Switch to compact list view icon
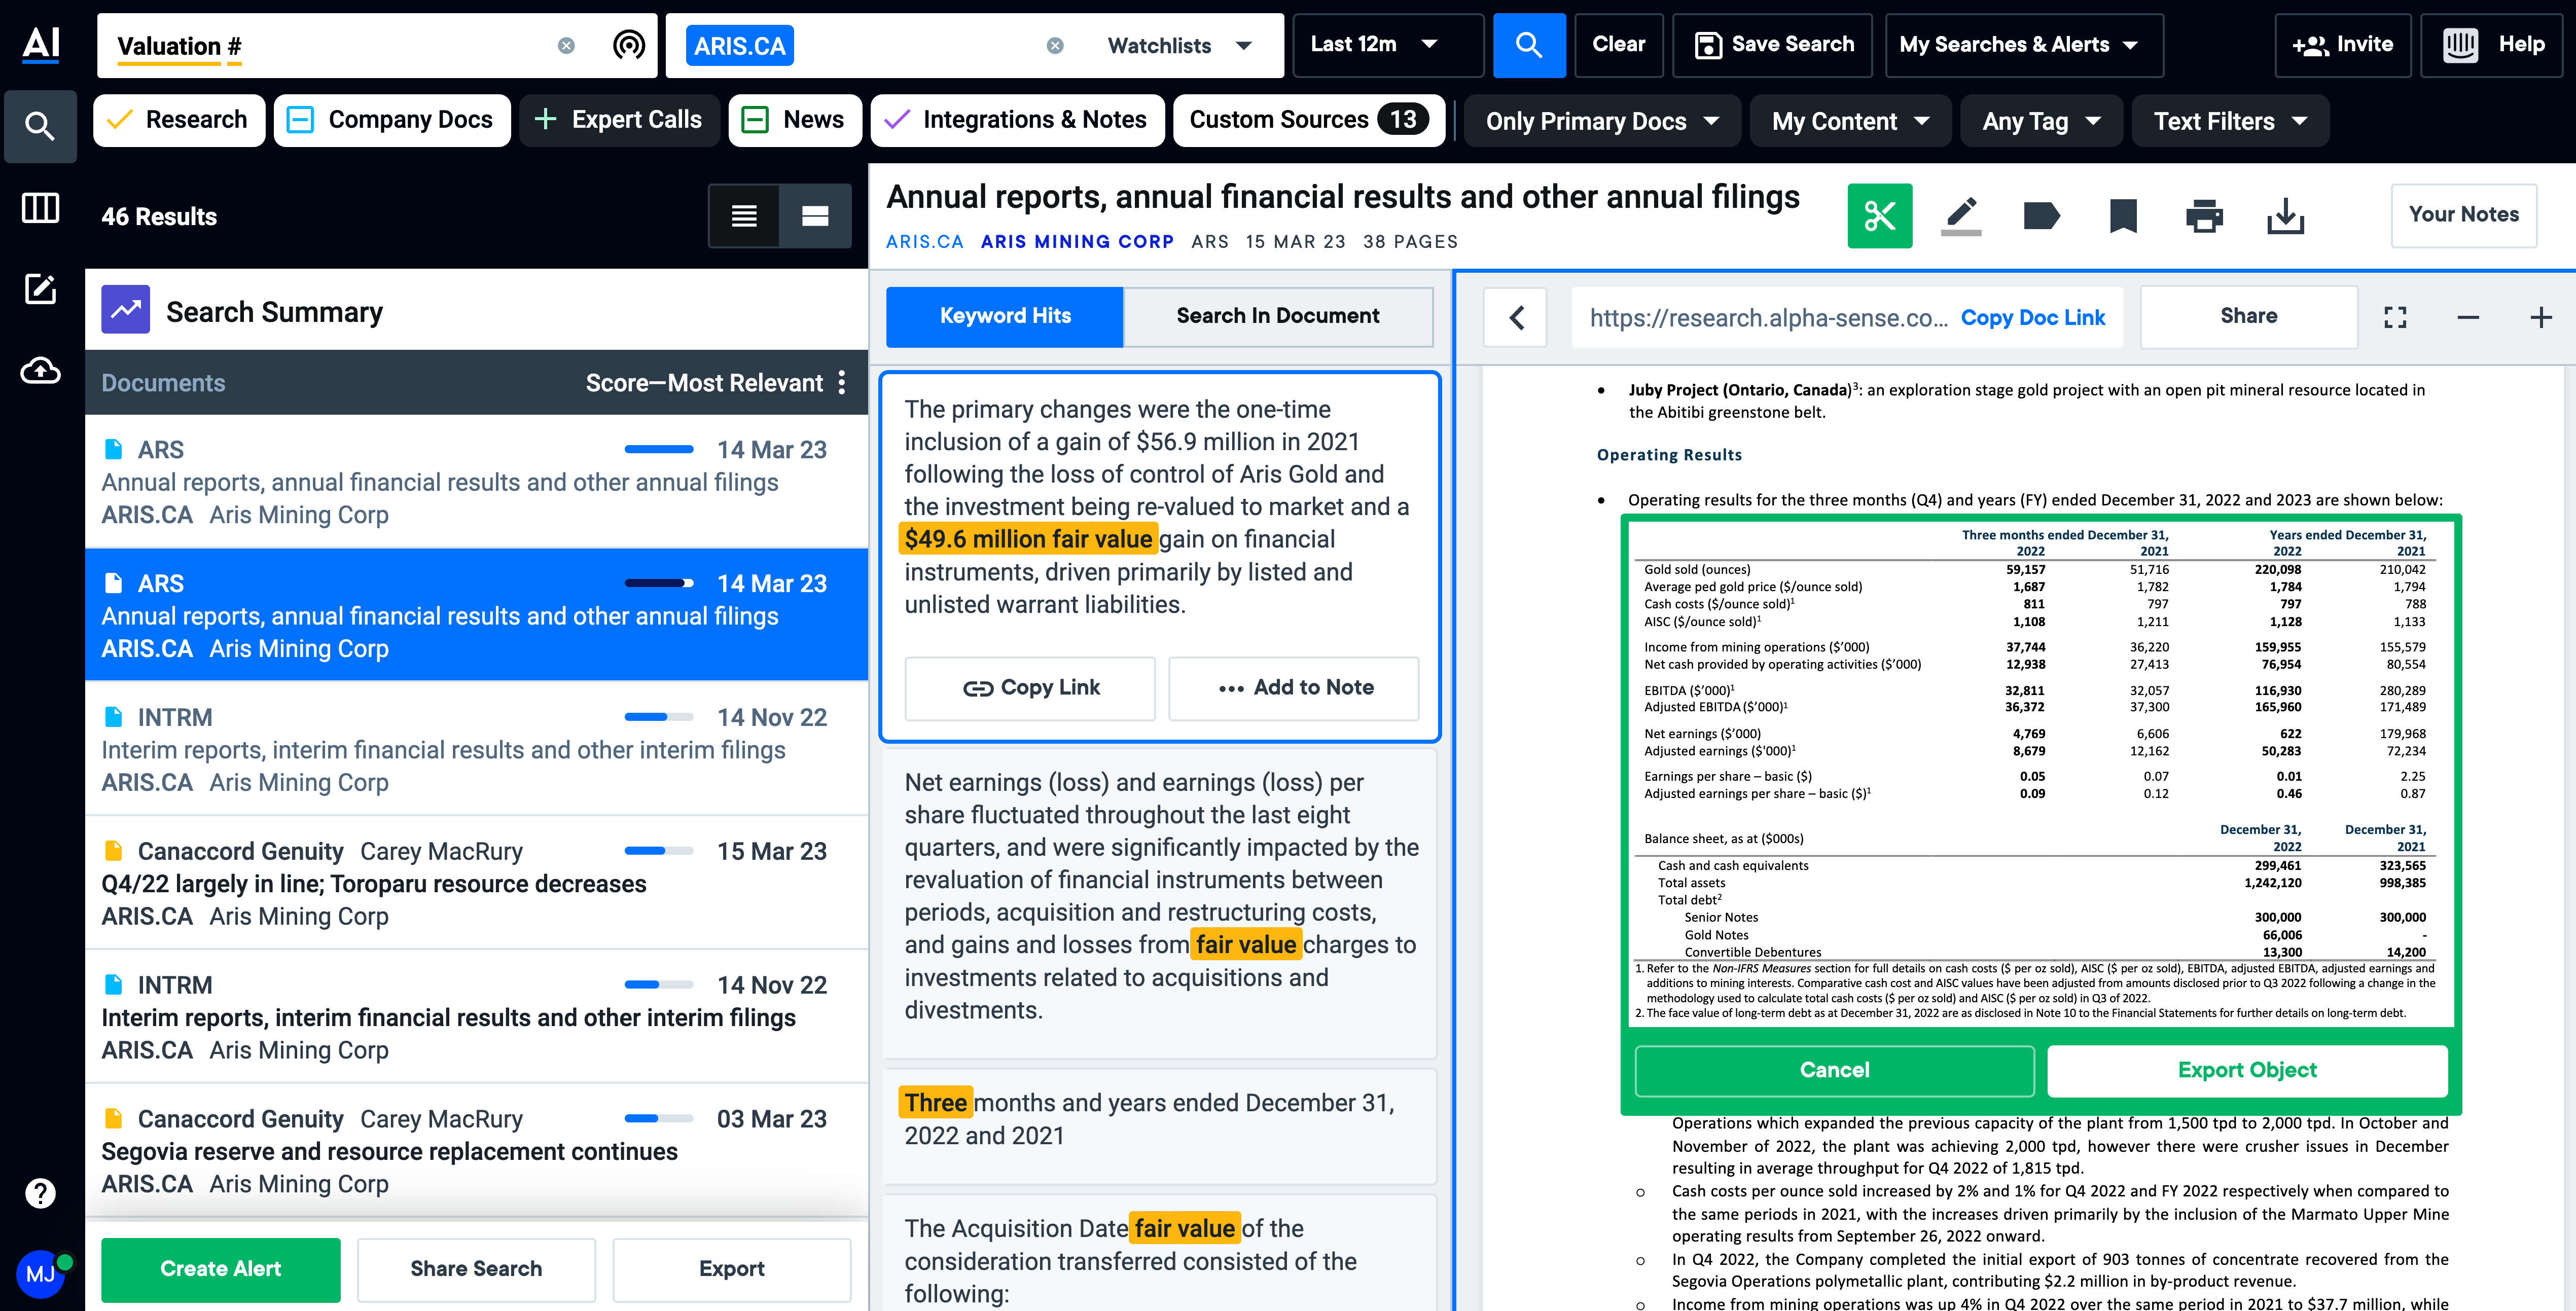The image size is (2576, 1311). (743, 216)
